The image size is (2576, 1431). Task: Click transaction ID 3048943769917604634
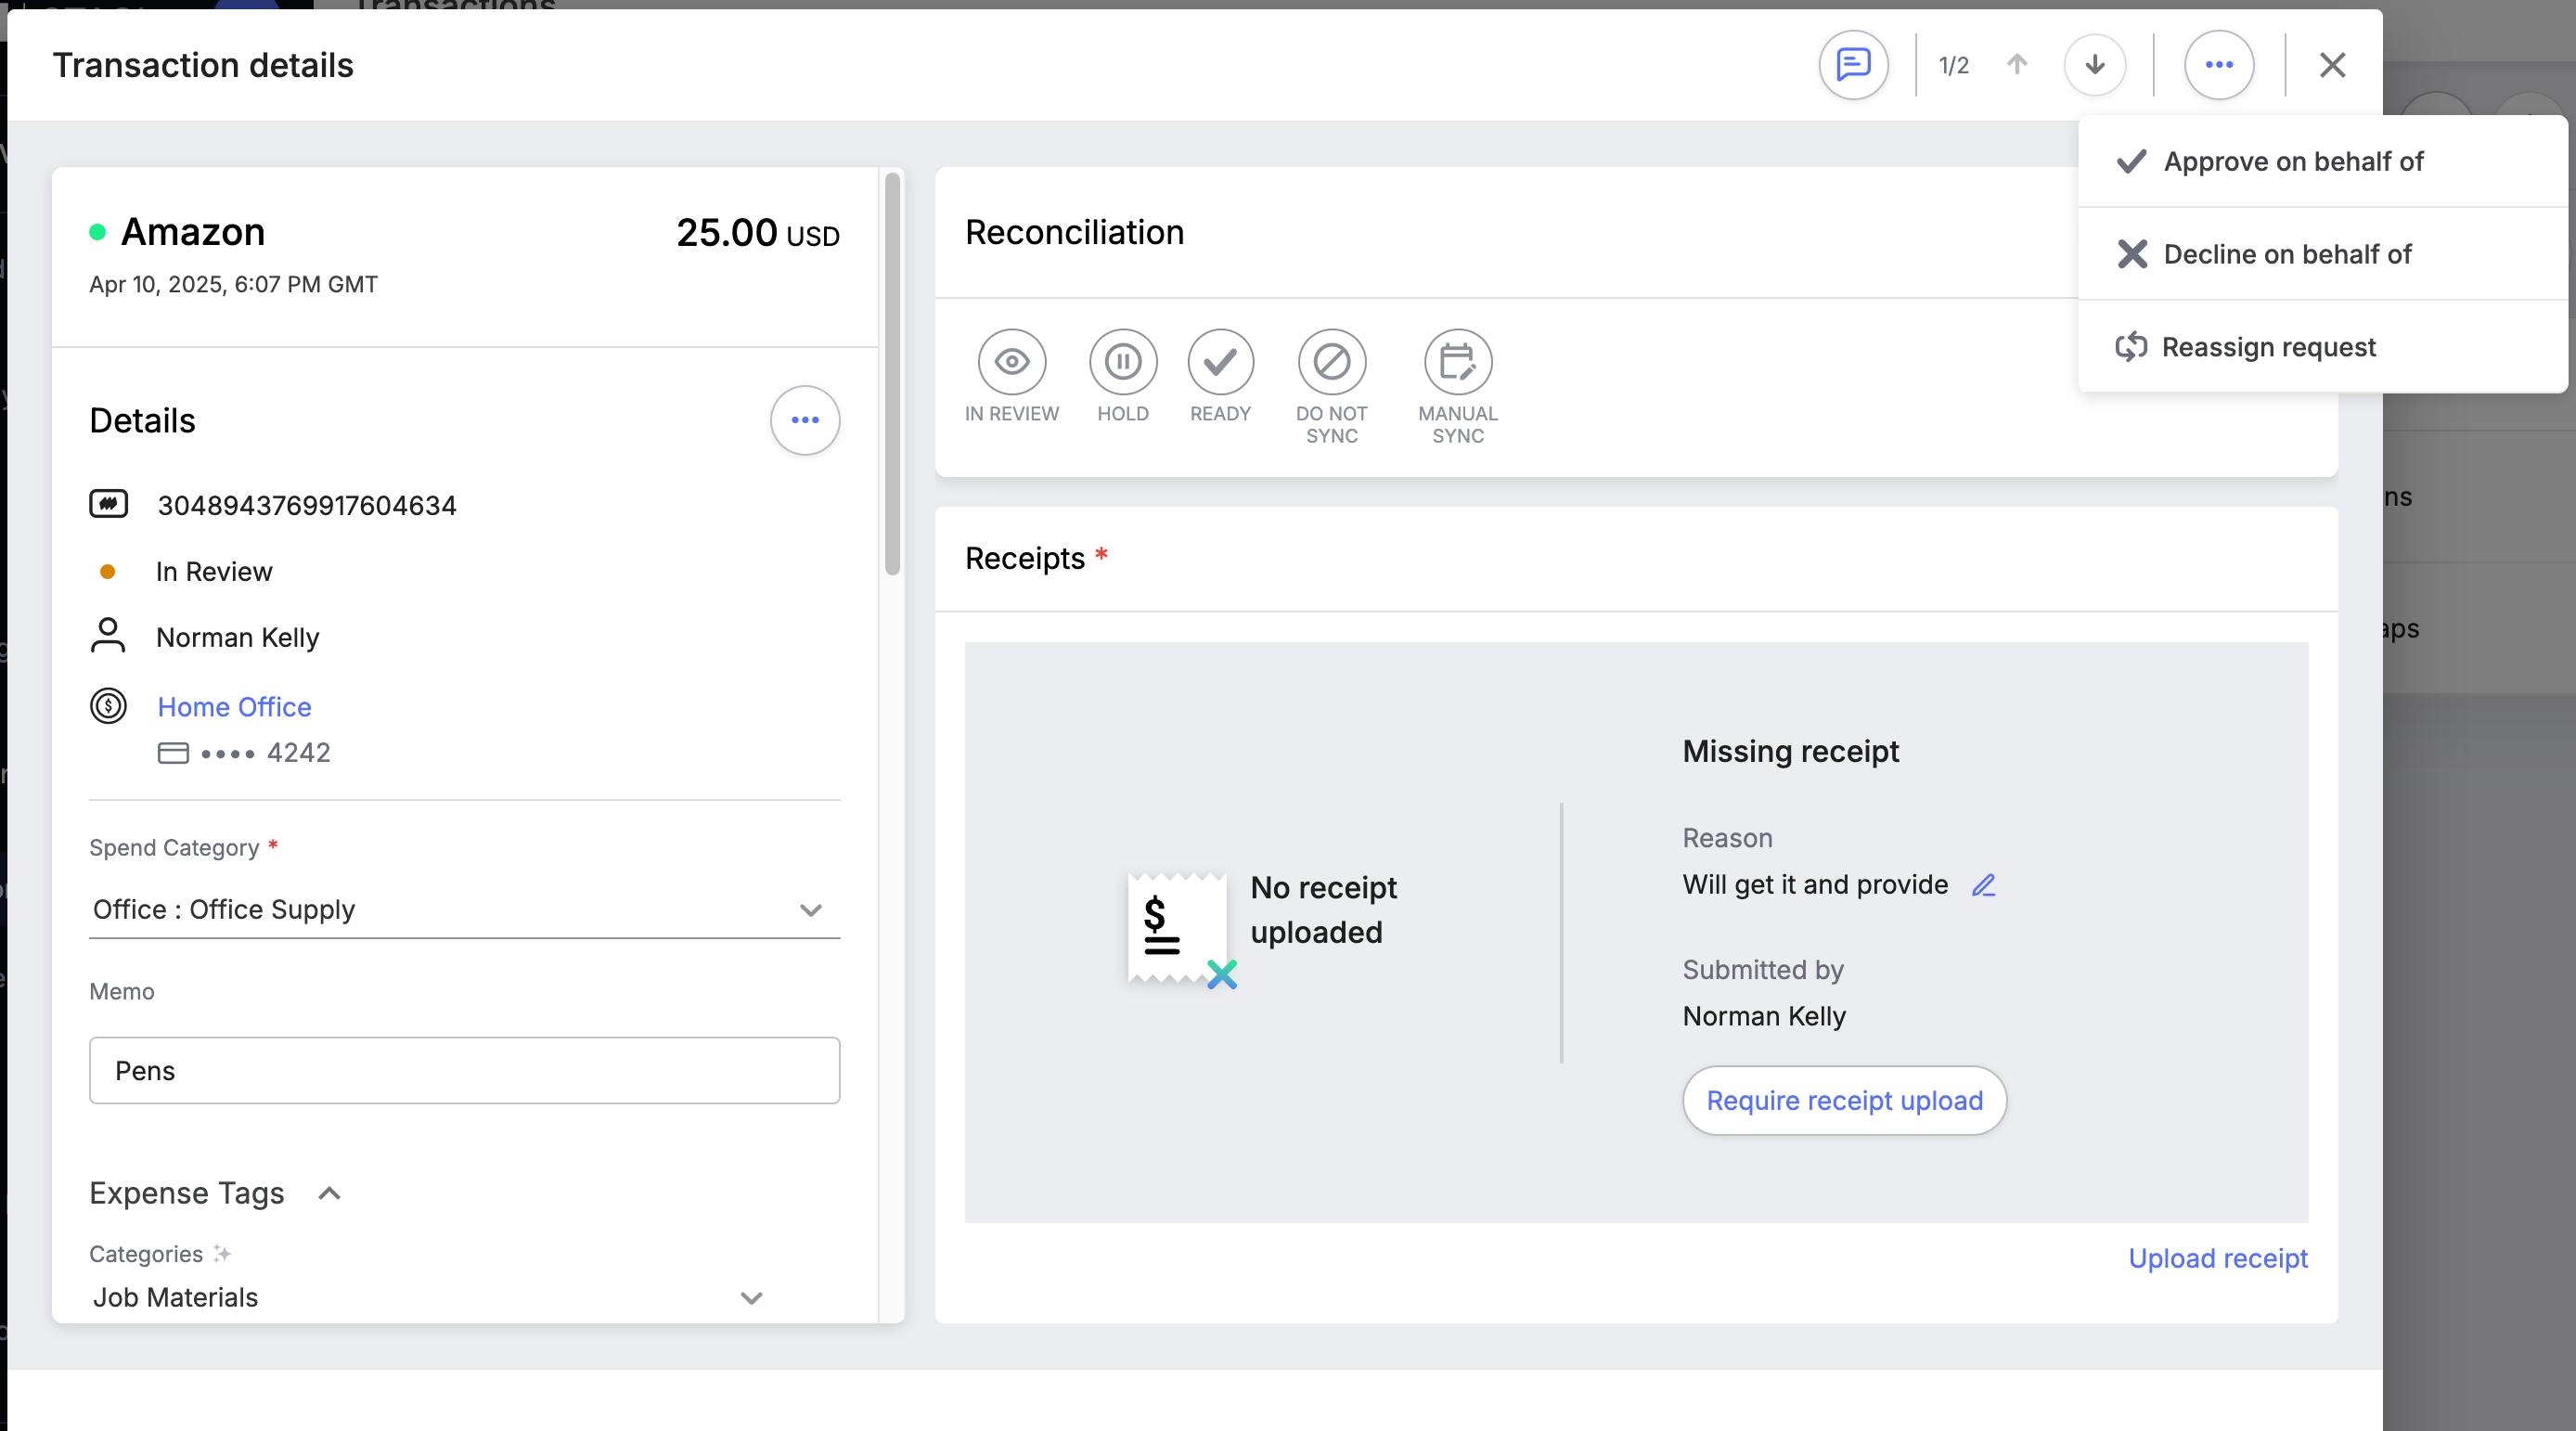click(x=307, y=505)
